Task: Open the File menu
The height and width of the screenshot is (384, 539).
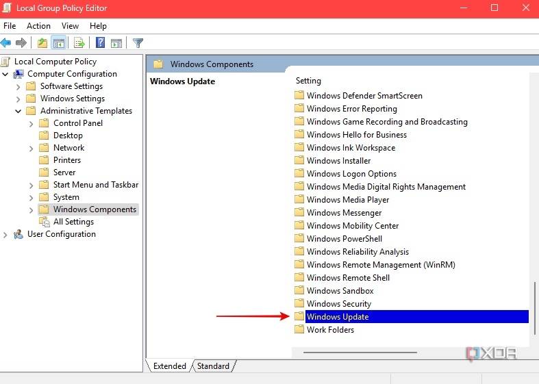Action: pyautogui.click(x=10, y=26)
